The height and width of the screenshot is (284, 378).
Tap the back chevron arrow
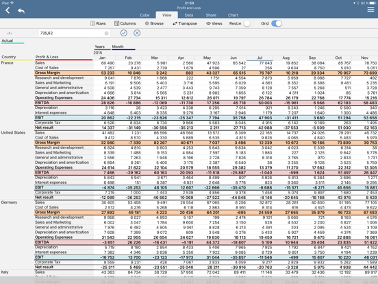[8, 10]
